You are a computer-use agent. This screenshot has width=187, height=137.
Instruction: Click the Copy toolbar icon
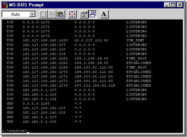52,14
